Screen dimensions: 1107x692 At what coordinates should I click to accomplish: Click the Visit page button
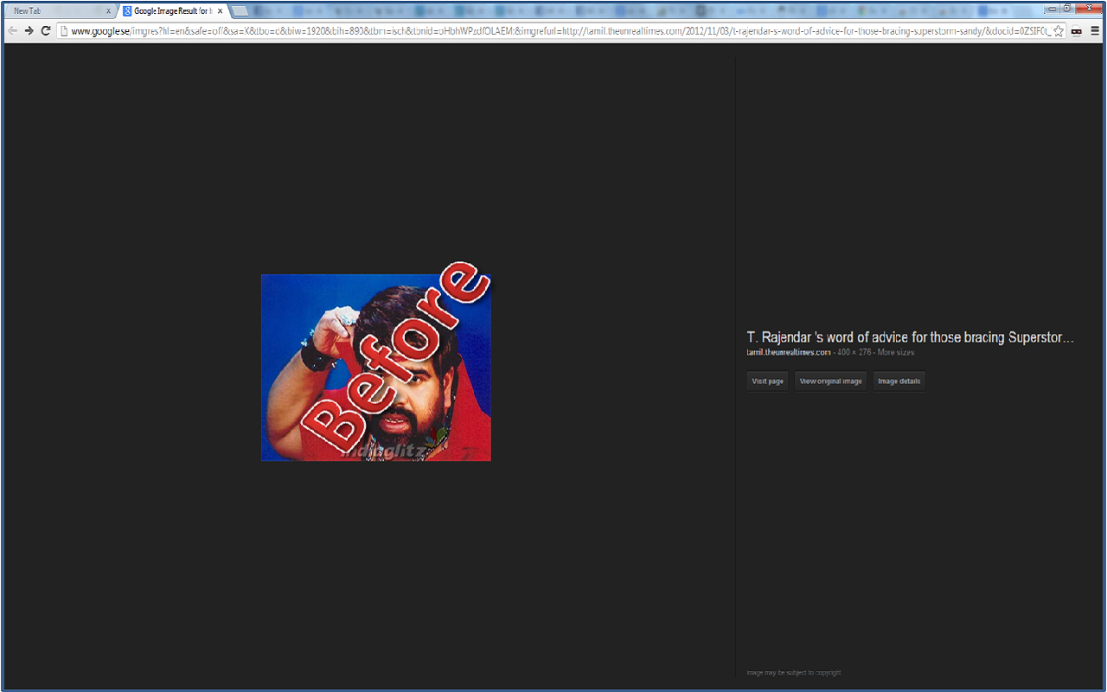[767, 381]
